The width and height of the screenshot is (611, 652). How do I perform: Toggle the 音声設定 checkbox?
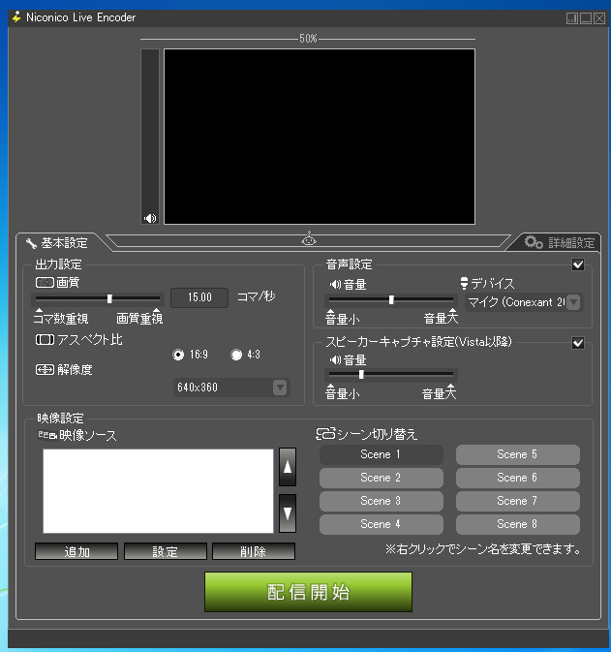578,264
